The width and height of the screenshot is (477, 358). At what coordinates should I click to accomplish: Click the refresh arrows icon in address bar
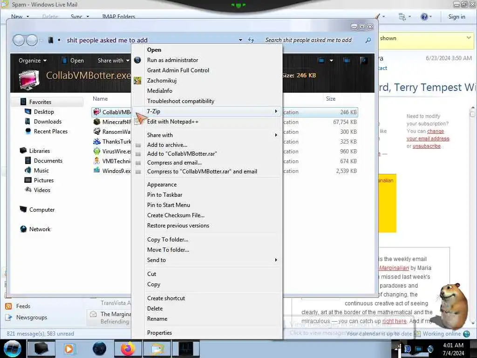tap(251, 40)
